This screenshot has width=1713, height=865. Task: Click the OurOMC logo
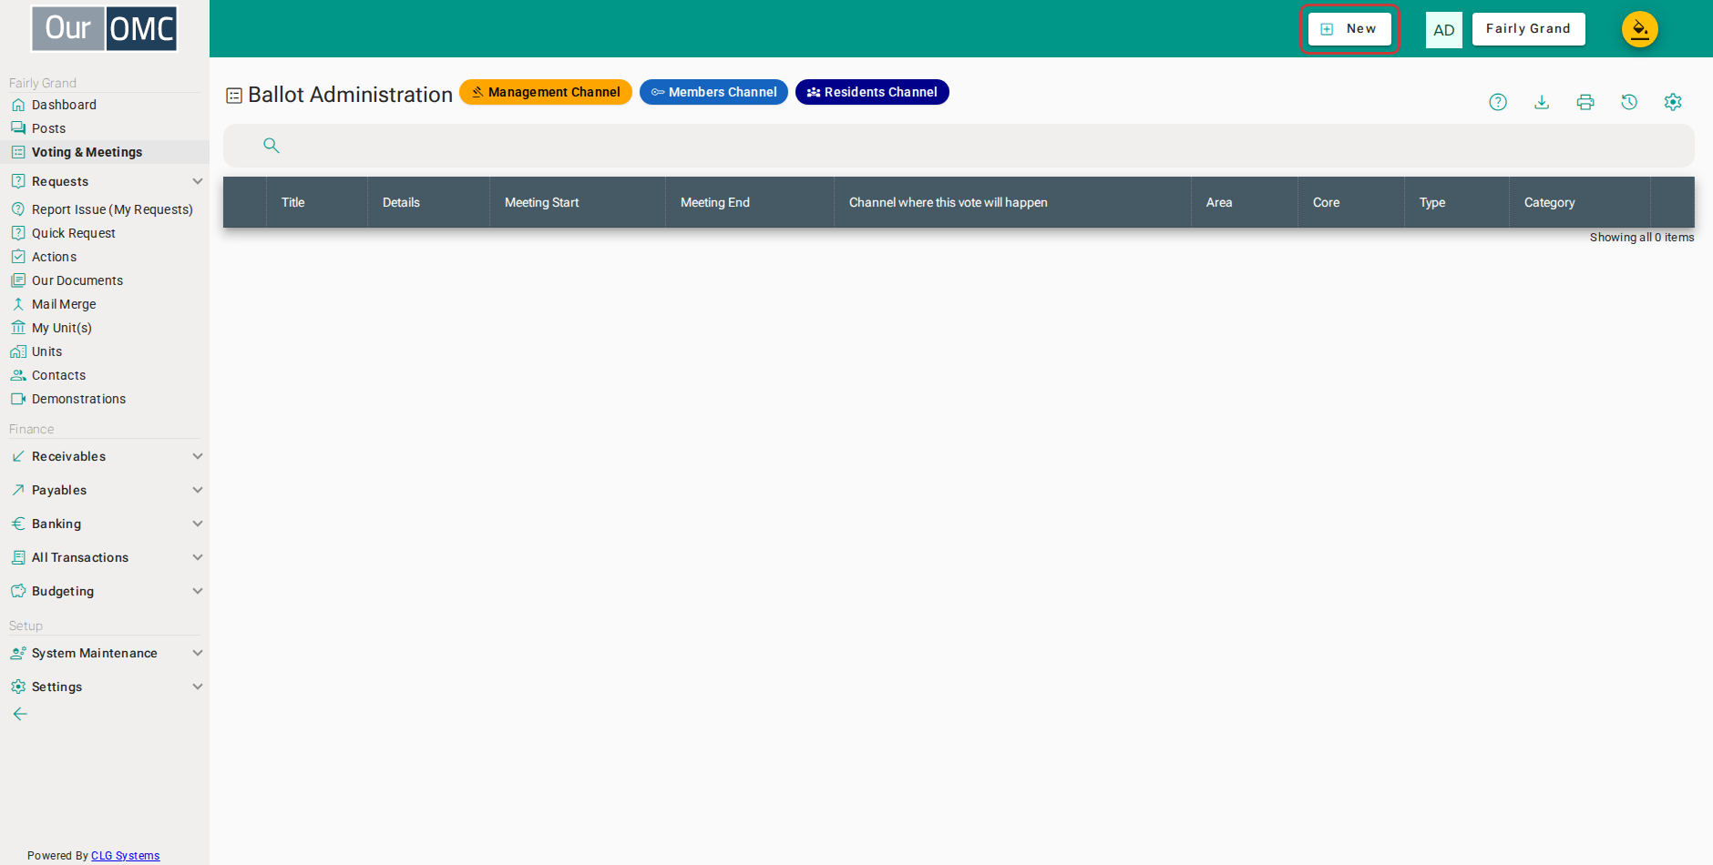105,29
